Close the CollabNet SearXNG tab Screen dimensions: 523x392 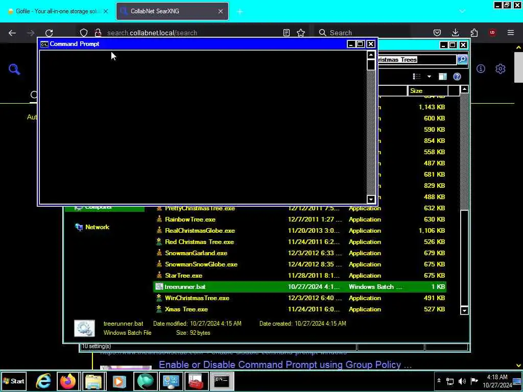pyautogui.click(x=221, y=11)
